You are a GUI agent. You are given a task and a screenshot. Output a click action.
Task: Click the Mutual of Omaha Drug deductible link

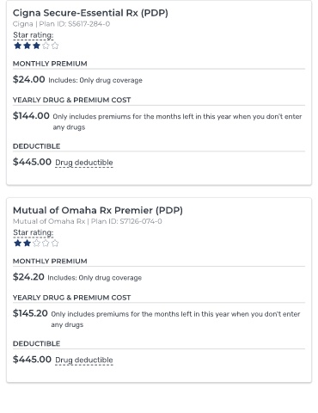click(84, 361)
